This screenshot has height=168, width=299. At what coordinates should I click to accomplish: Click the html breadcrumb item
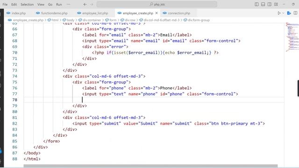(x=55, y=20)
